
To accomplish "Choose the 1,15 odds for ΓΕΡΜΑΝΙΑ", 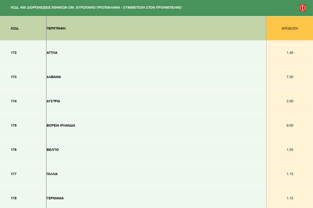I will pyautogui.click(x=289, y=198).
